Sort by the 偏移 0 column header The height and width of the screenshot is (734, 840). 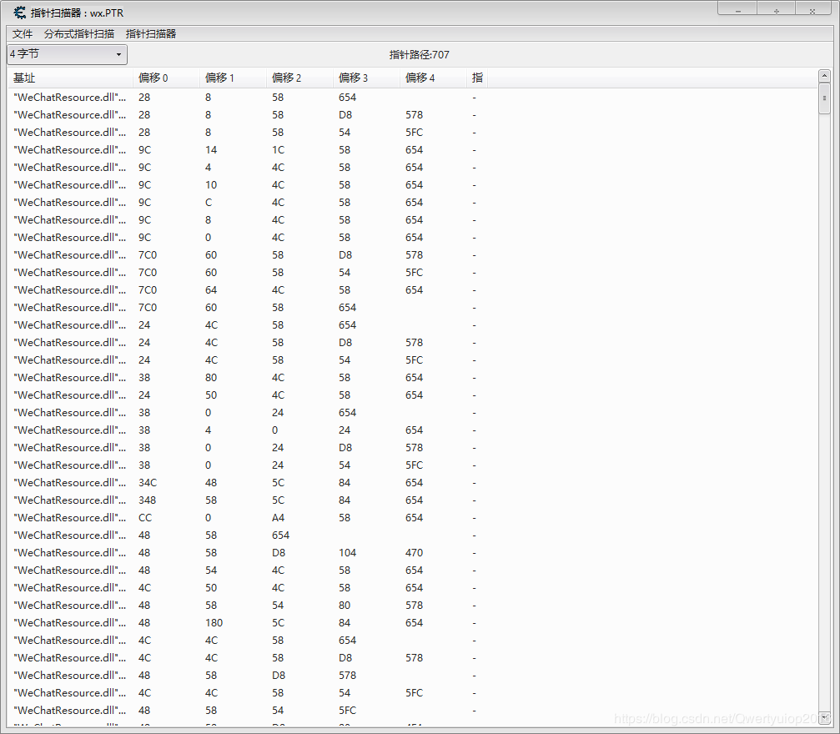click(x=166, y=78)
